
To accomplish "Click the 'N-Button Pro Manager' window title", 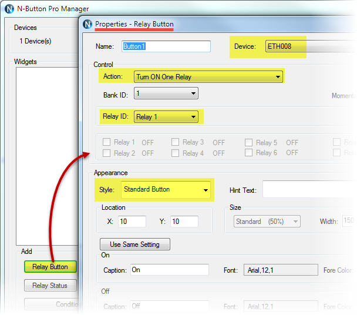I will pos(53,9).
